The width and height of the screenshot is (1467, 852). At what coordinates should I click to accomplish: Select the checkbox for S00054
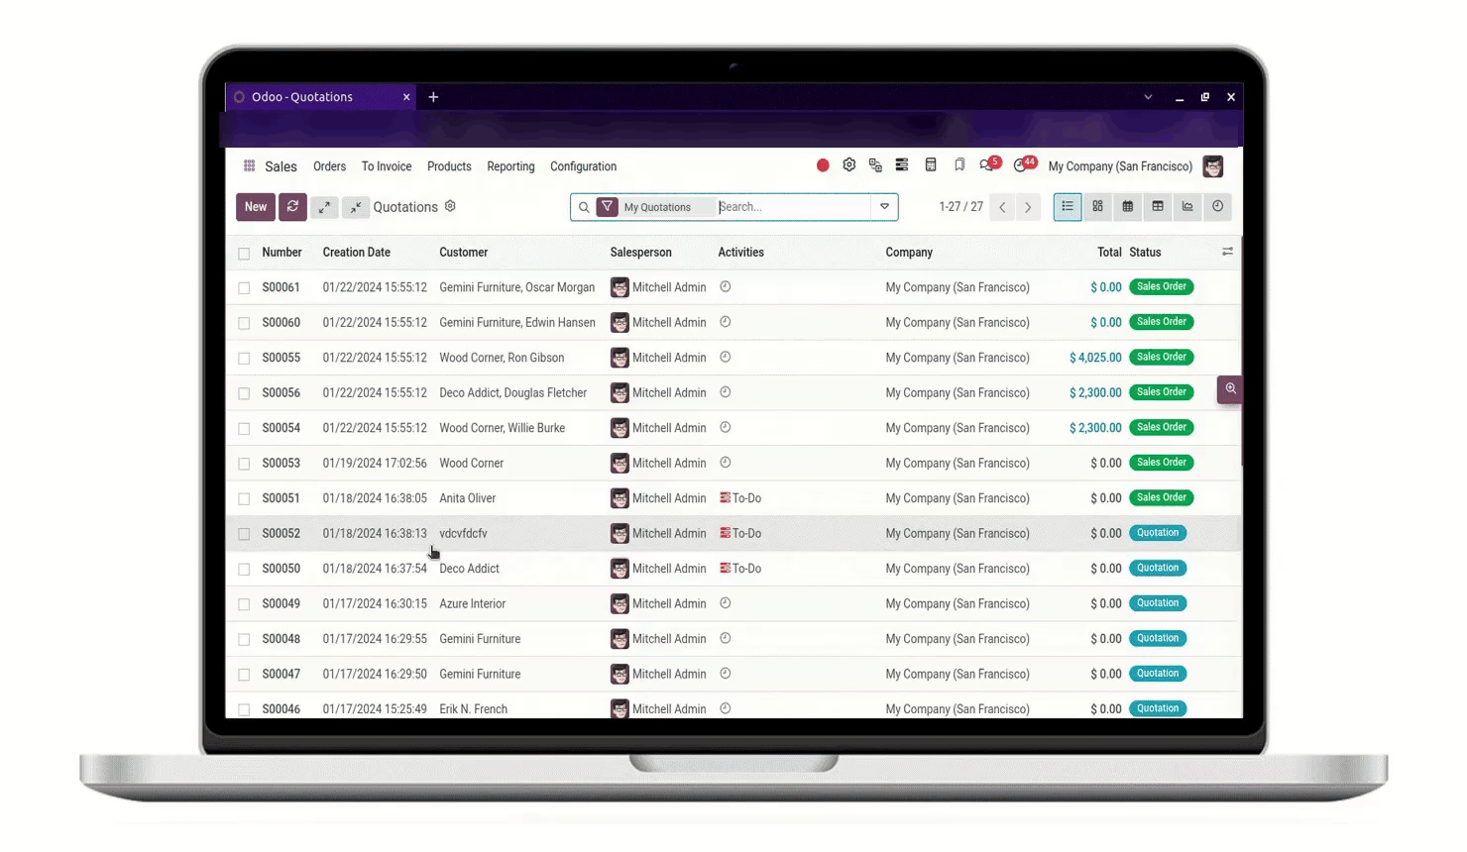(244, 429)
